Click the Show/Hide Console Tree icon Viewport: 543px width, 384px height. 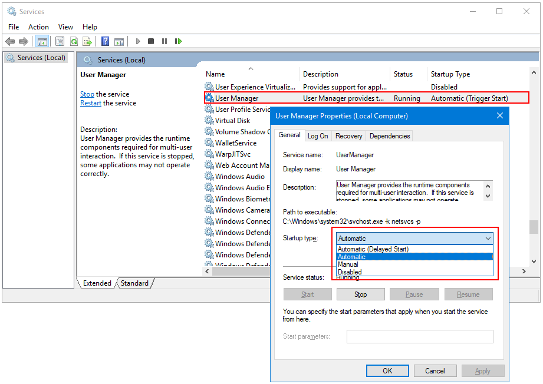point(42,41)
